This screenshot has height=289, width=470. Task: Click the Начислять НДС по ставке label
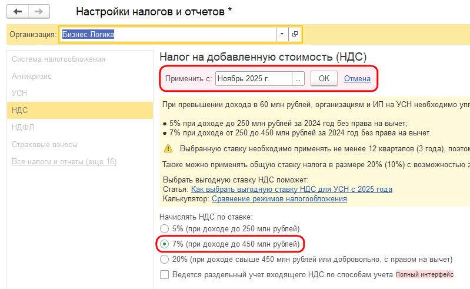point(206,217)
